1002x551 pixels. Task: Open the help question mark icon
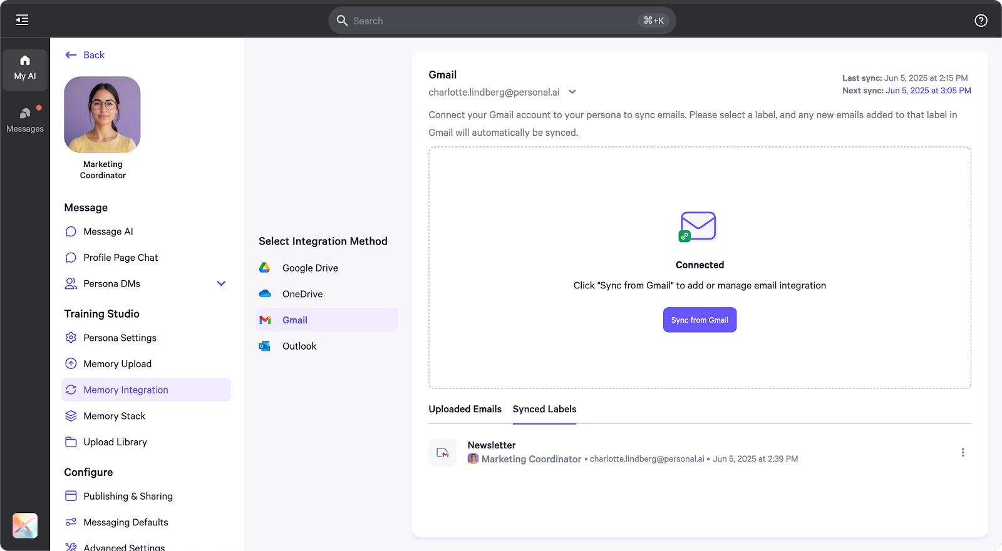click(x=981, y=21)
